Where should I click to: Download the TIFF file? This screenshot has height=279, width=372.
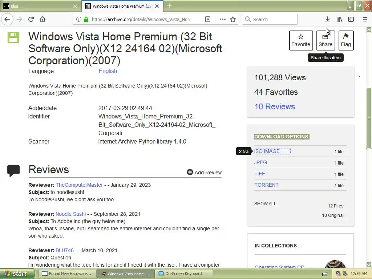coord(259,174)
